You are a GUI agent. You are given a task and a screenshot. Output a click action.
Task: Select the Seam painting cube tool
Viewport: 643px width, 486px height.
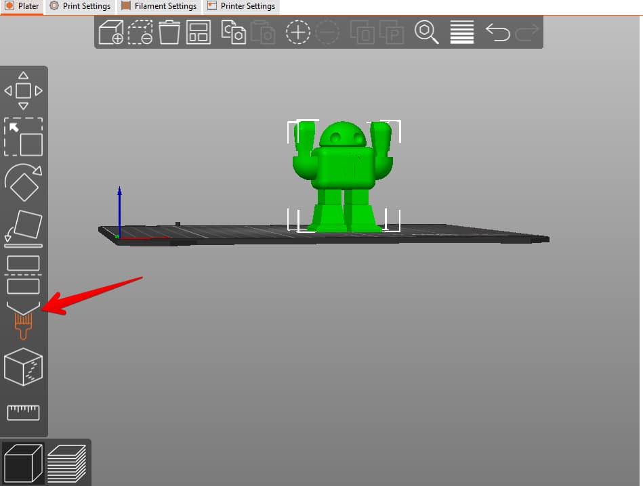coord(23,367)
